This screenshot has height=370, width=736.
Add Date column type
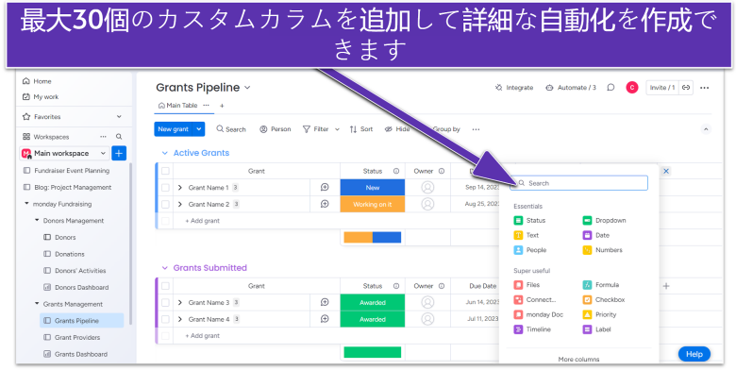[596, 235]
